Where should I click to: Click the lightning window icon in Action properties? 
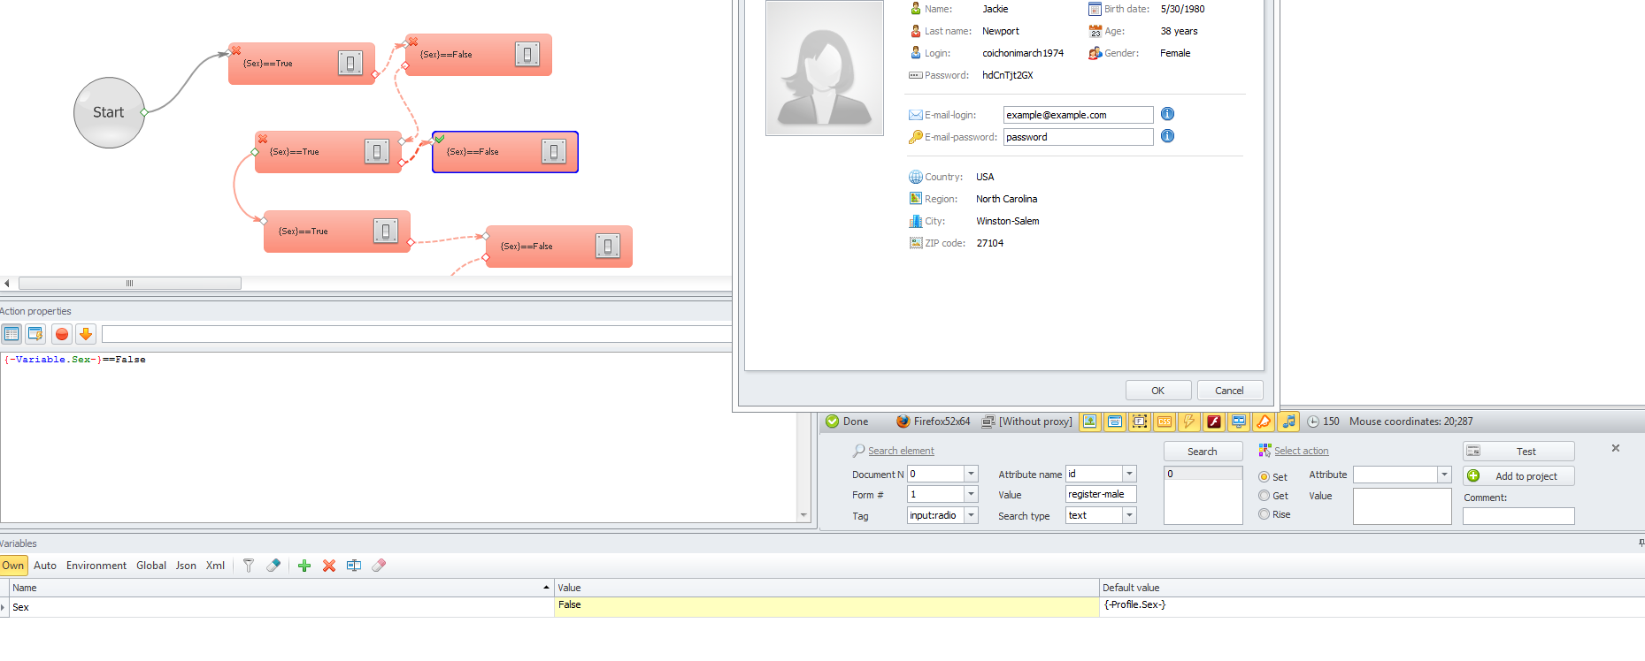tap(35, 334)
